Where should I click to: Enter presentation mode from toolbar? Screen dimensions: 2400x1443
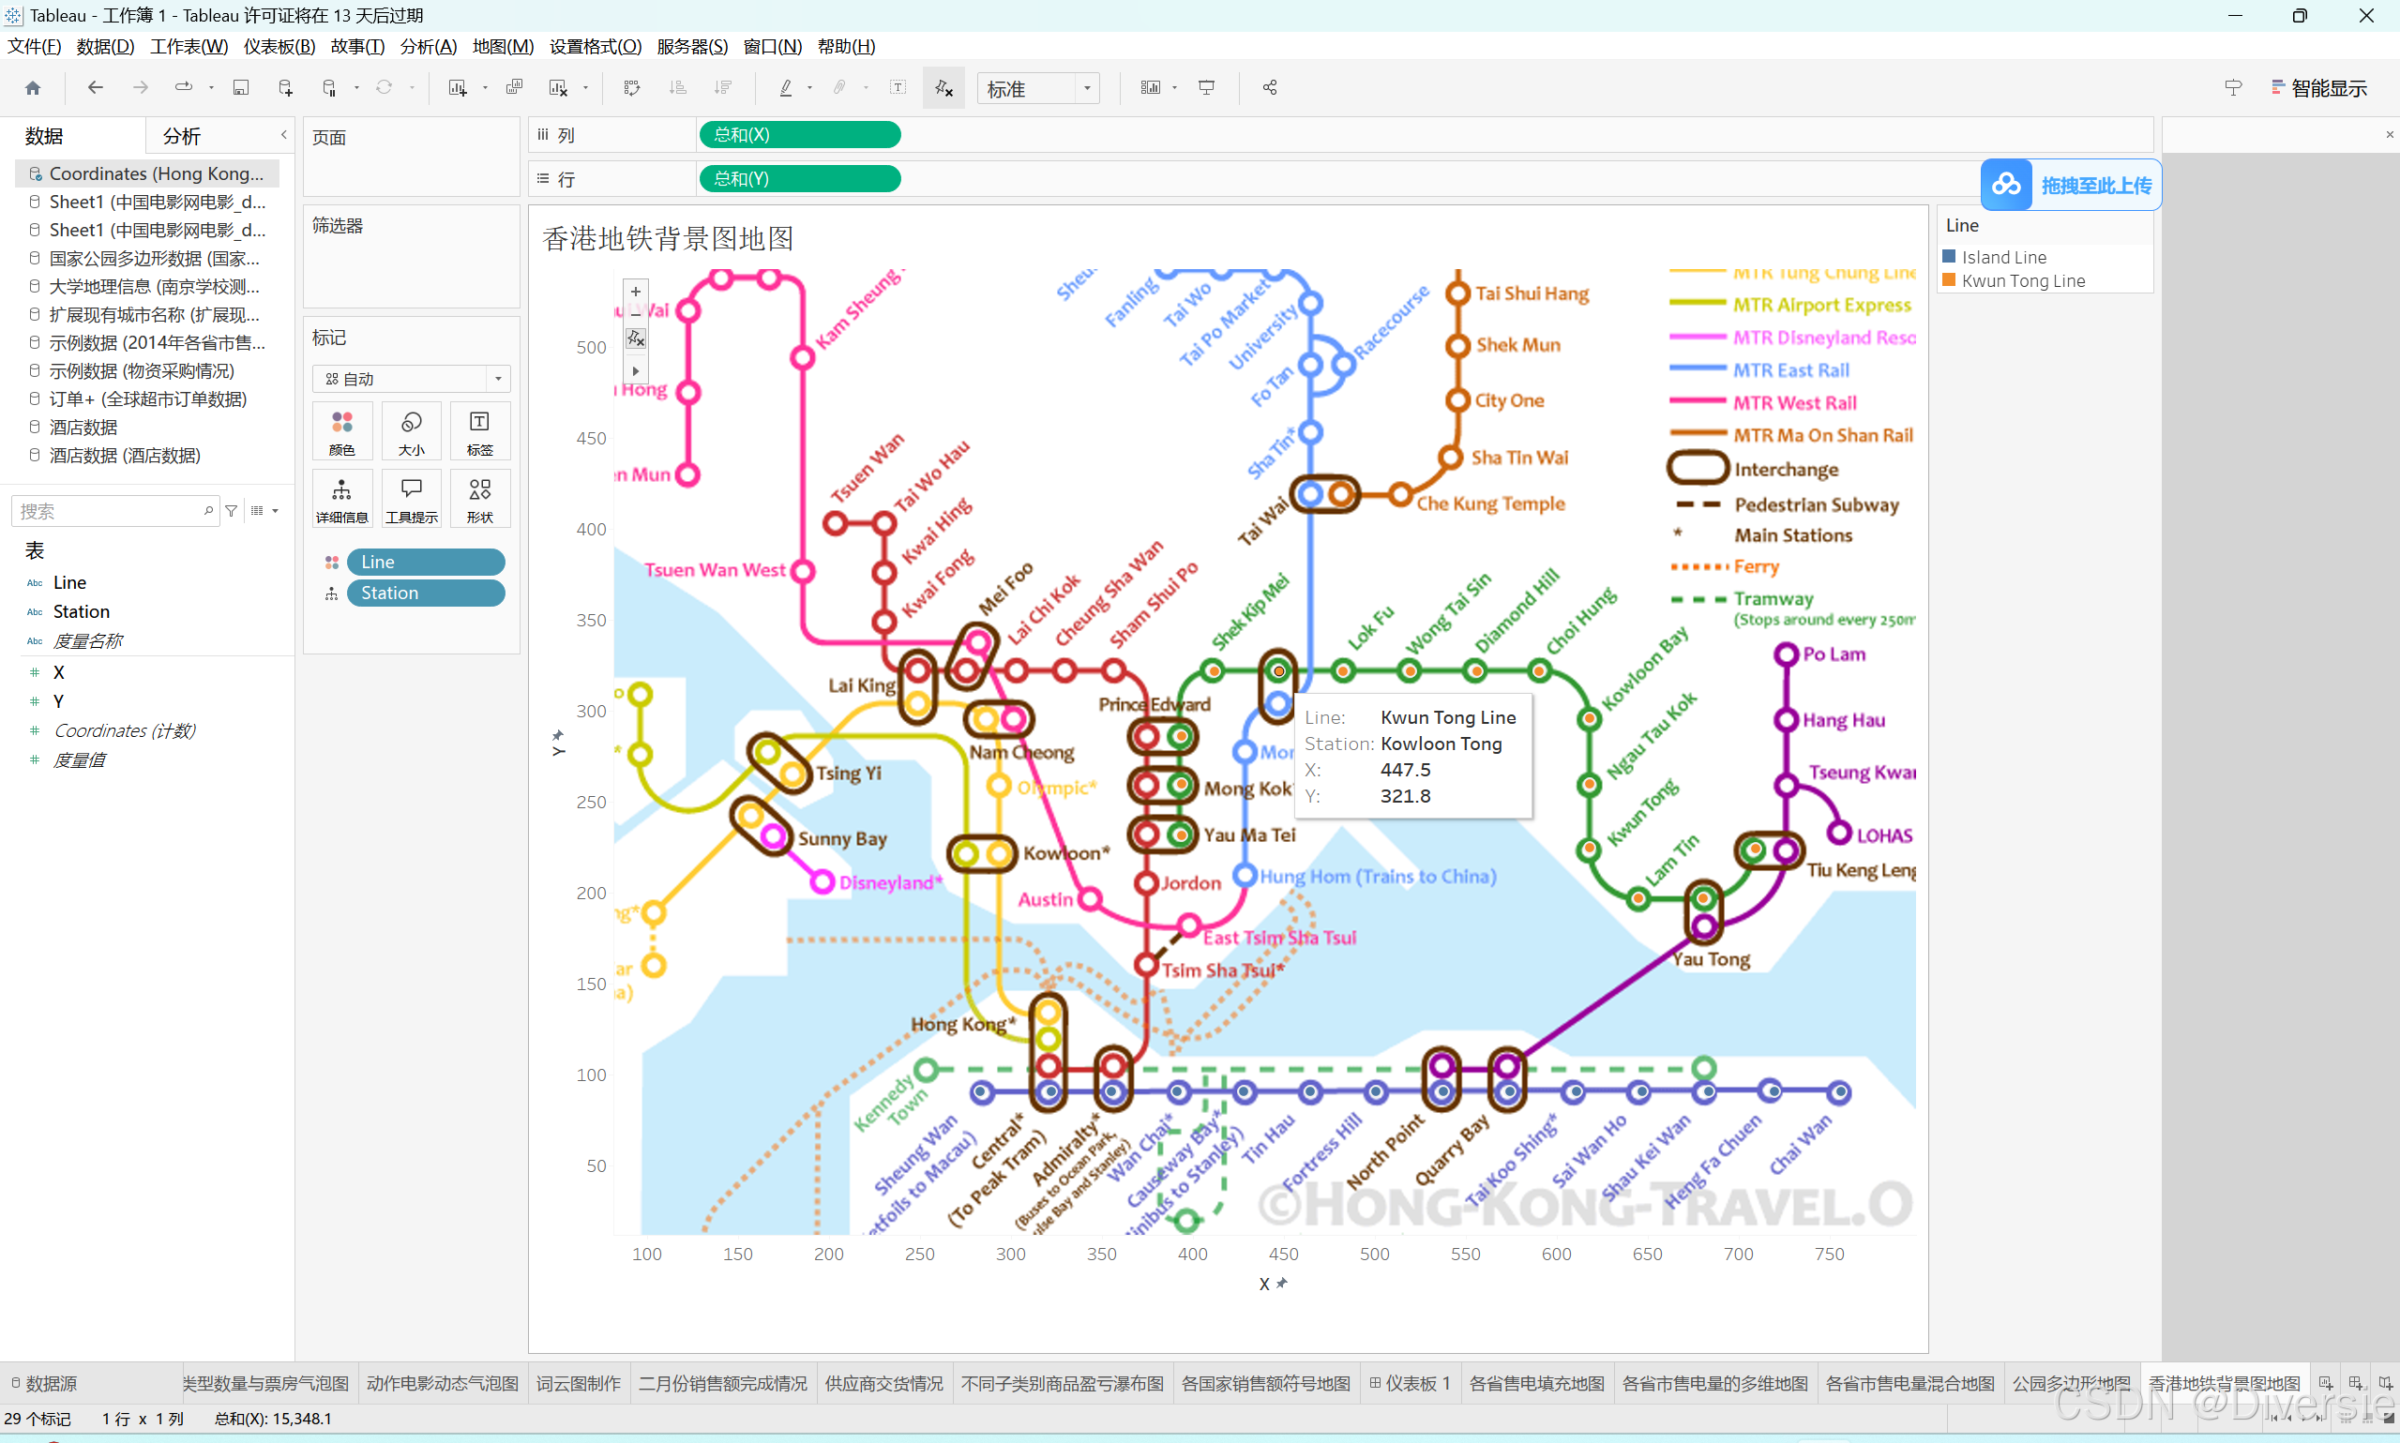pyautogui.click(x=1207, y=87)
